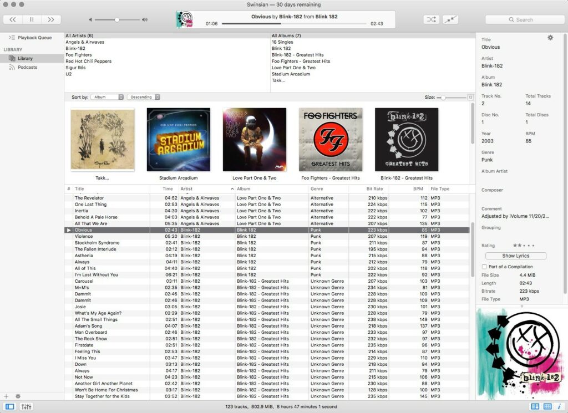Select Love Part One & Two album cover
Screen dimensions: 568x413
255,140
